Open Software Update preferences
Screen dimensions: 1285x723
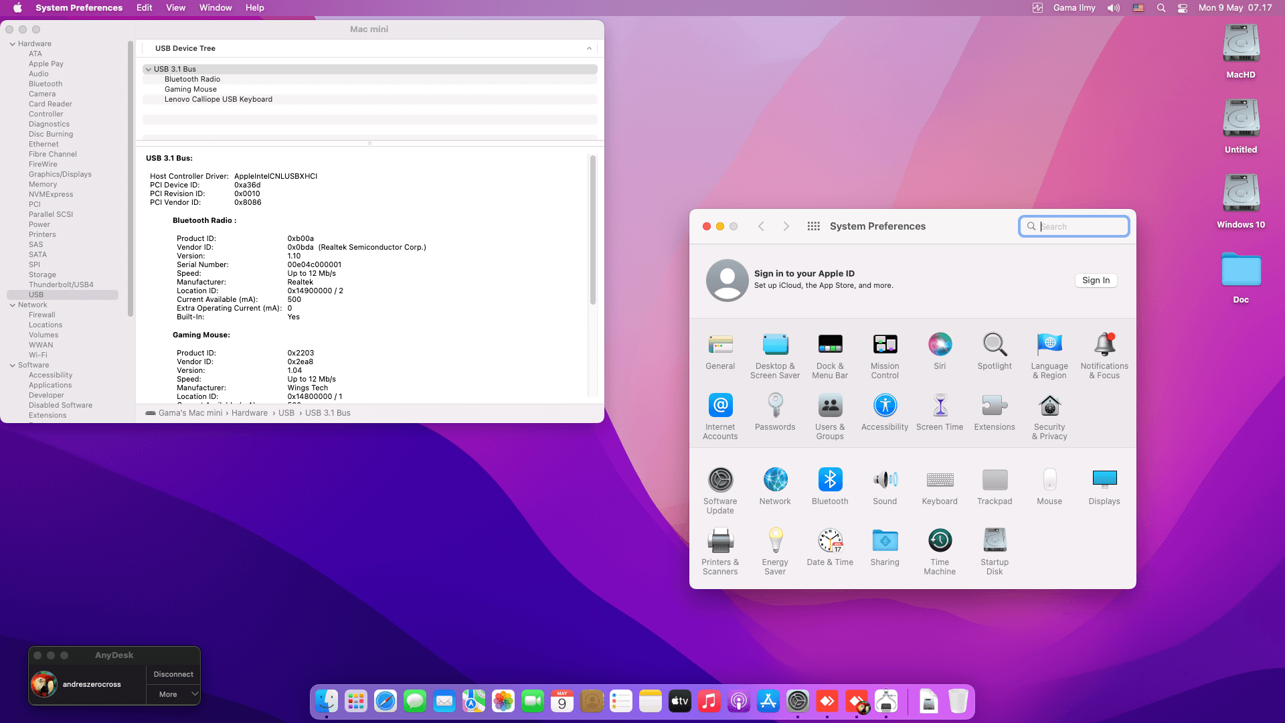(720, 491)
